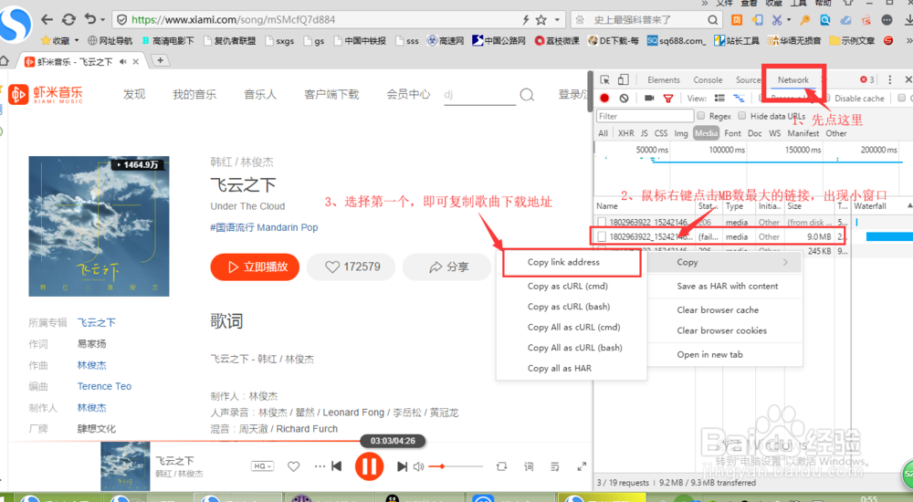
Task: Click the lightning speed-mode icon in address bar
Action: click(526, 20)
